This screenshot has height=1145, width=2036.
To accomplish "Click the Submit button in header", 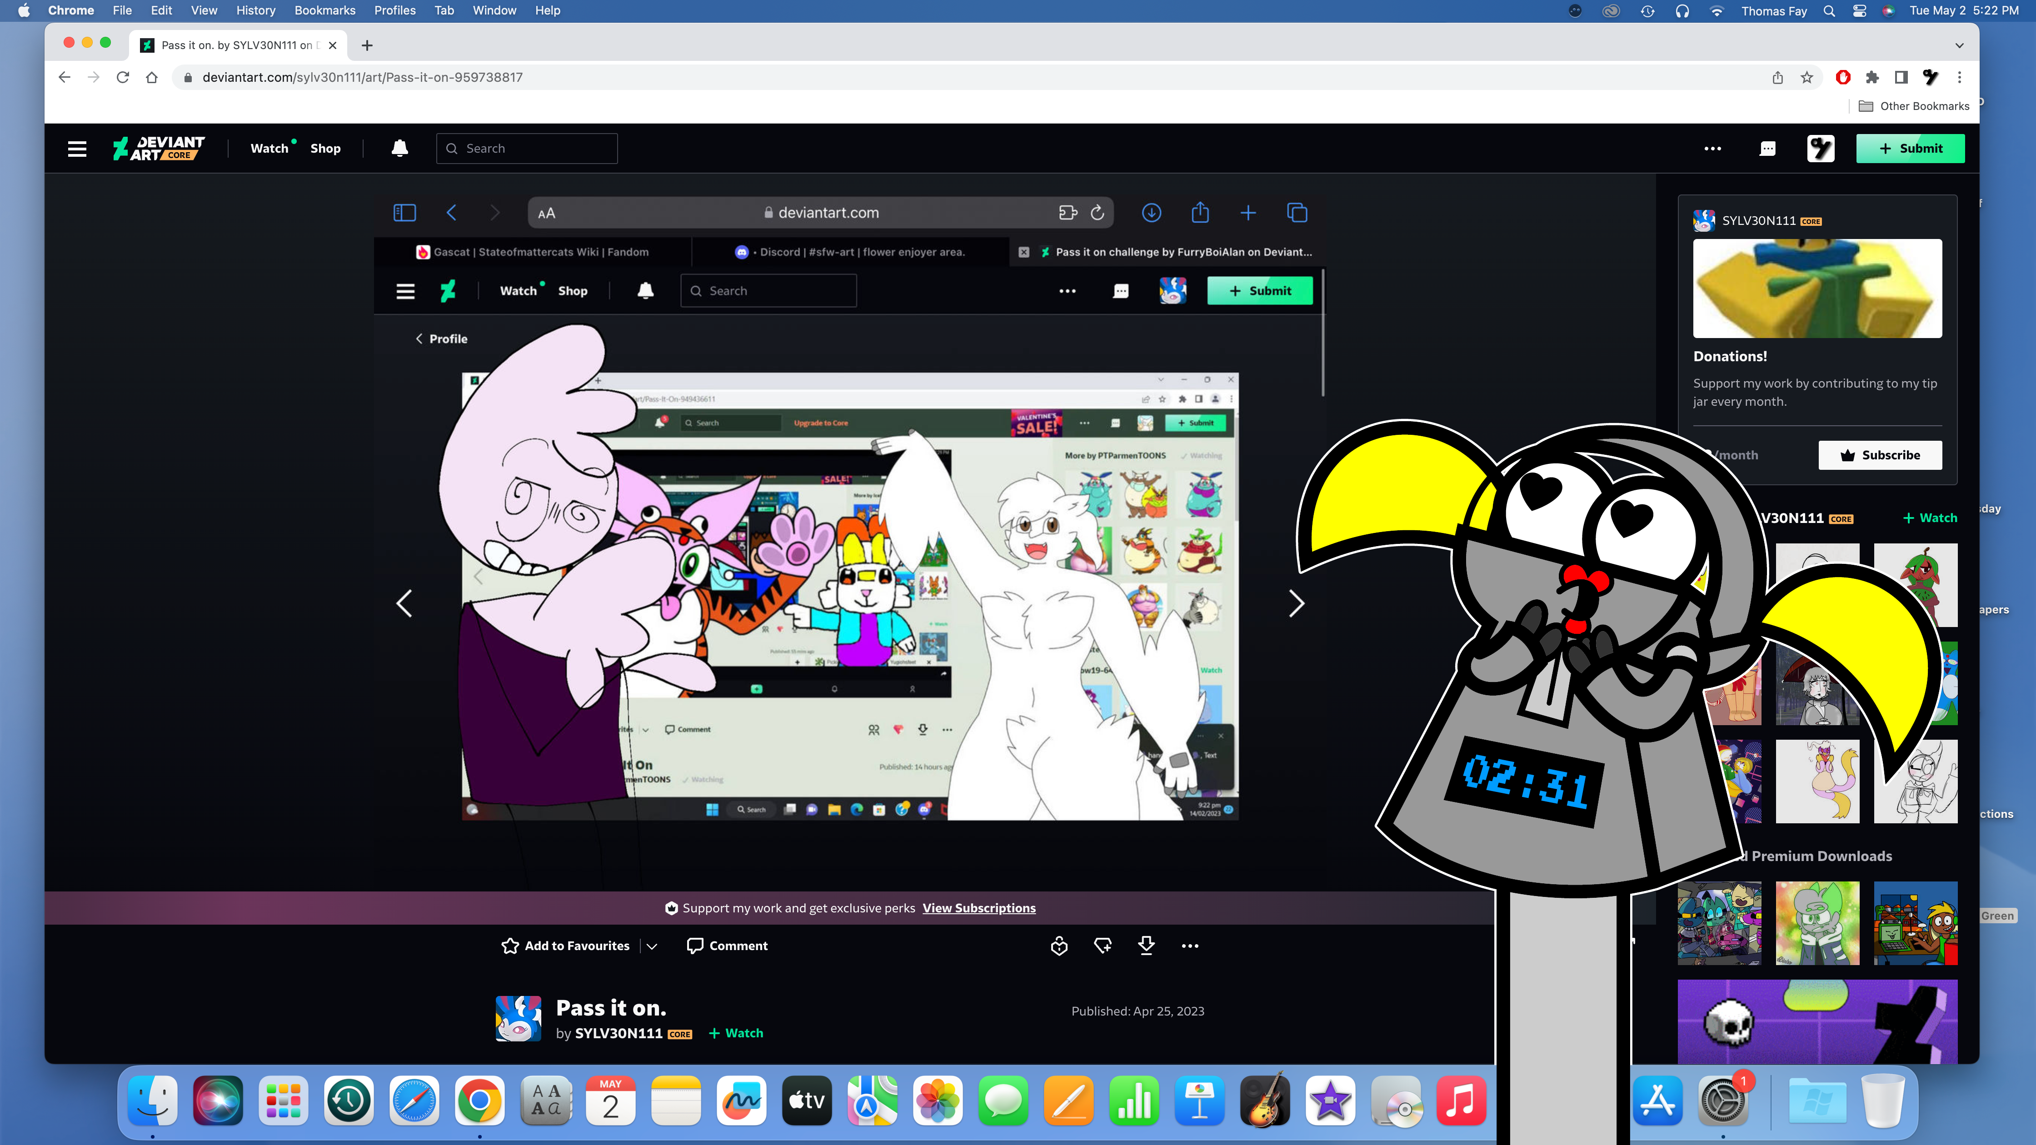I will [1910, 149].
